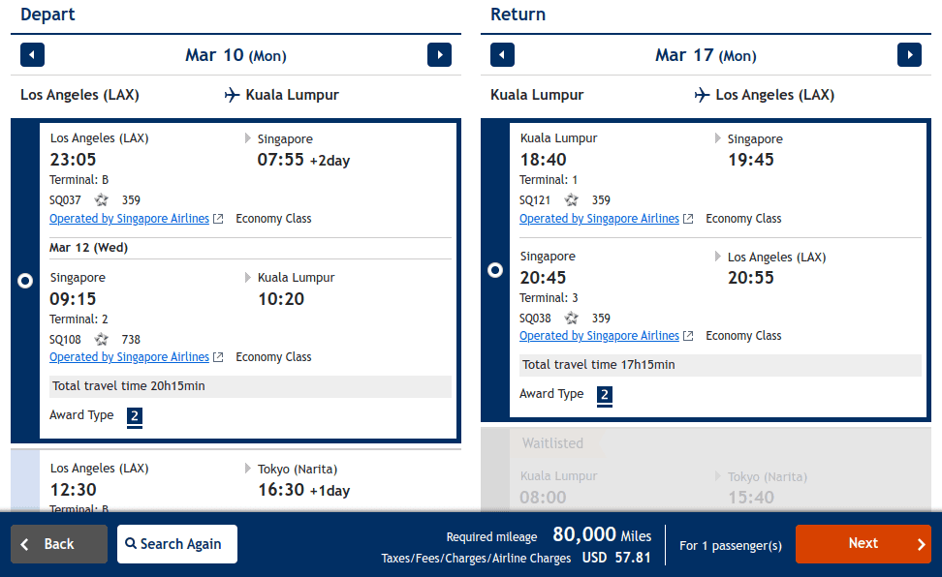Open Singapore Airlines operator link for SQ038
Image resolution: width=942 pixels, height=577 pixels.
pyautogui.click(x=600, y=336)
